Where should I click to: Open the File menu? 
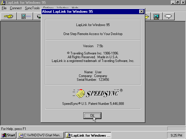pyautogui.click(x=4, y=8)
